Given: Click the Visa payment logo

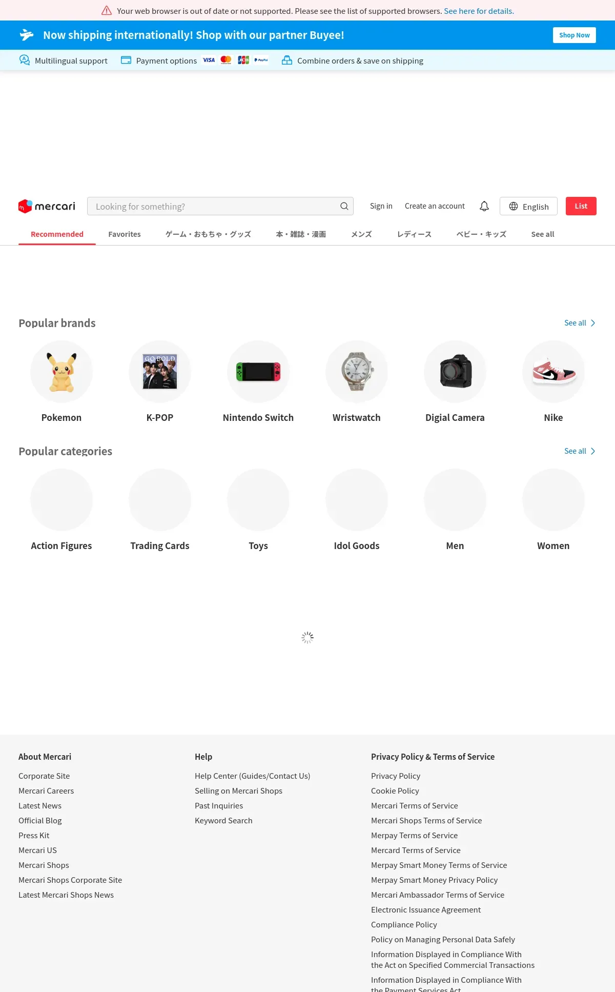Looking at the screenshot, I should pos(209,60).
